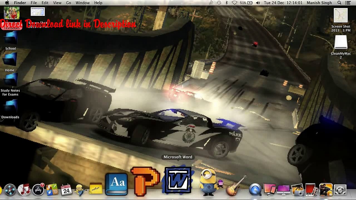Select the CleanMyMac 2 disk icon
Viewport: 356px width, 200px height.
(x=341, y=46)
